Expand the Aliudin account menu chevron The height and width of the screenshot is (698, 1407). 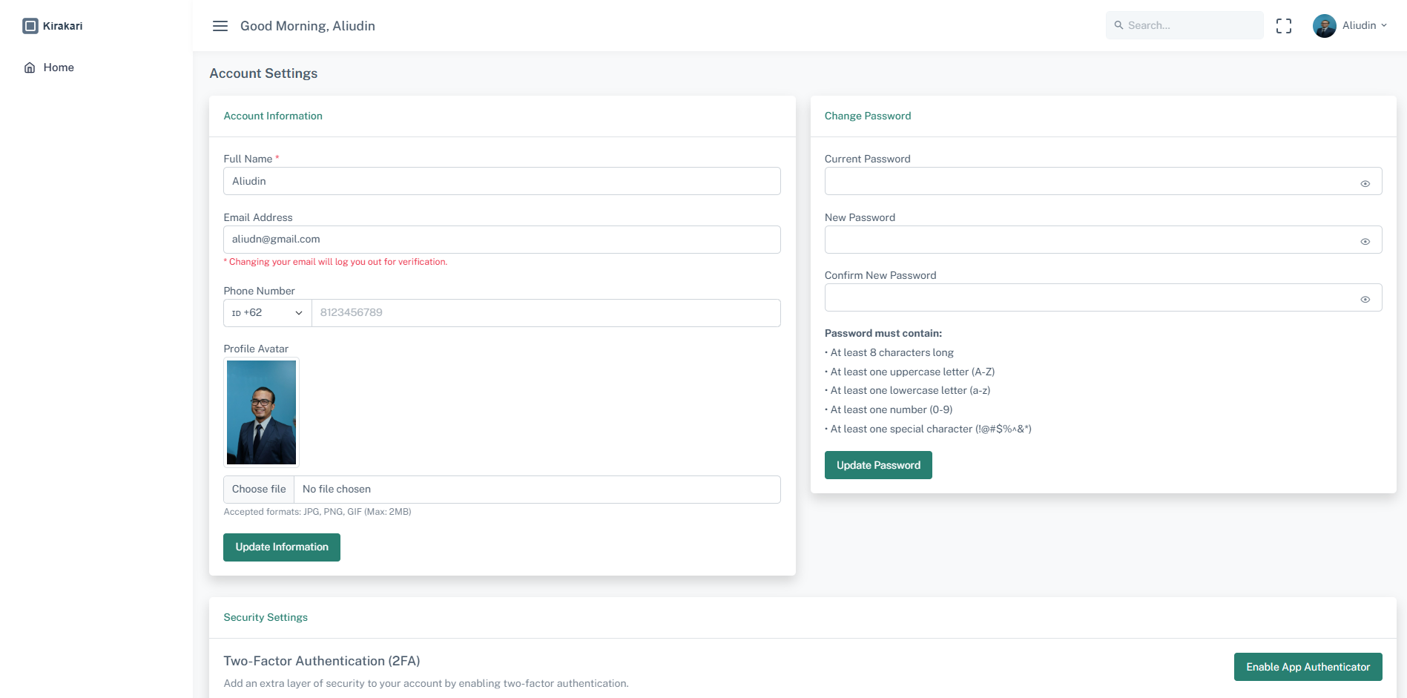pyautogui.click(x=1384, y=25)
